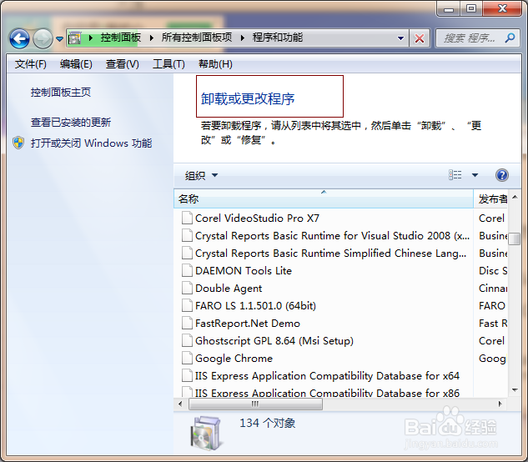This screenshot has width=528, height=462.
Task: Select 所有控制面板项 breadcrumb
Action: [x=197, y=38]
